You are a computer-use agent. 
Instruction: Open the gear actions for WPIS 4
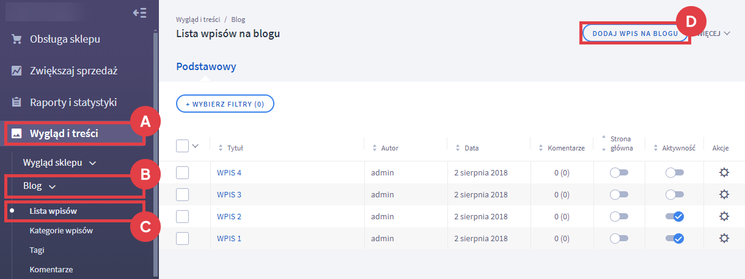724,172
